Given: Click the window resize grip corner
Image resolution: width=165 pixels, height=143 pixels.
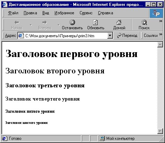Looking at the screenshot, I should click(x=161, y=139).
